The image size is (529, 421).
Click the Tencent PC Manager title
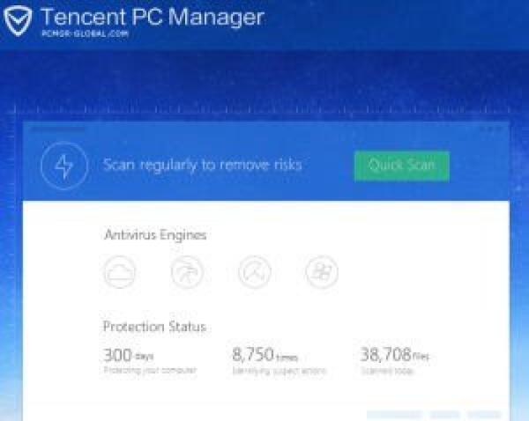pos(152,18)
